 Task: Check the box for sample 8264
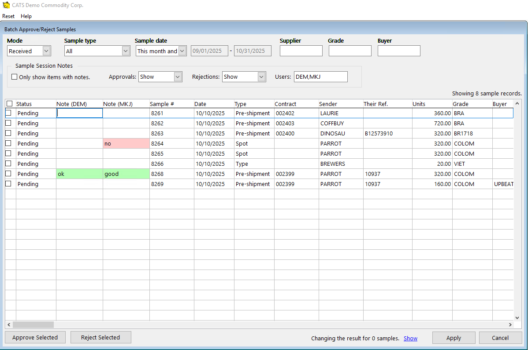click(x=8, y=143)
